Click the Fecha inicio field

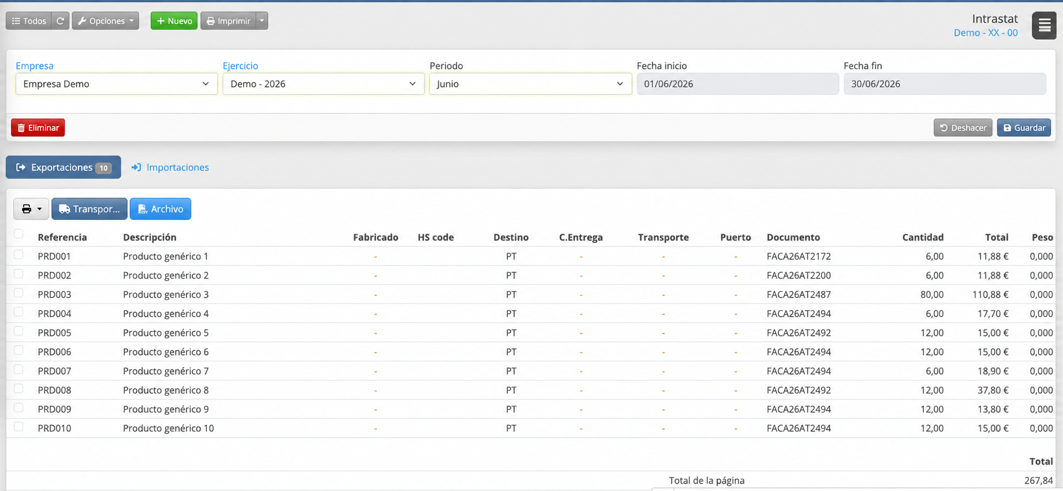point(737,84)
